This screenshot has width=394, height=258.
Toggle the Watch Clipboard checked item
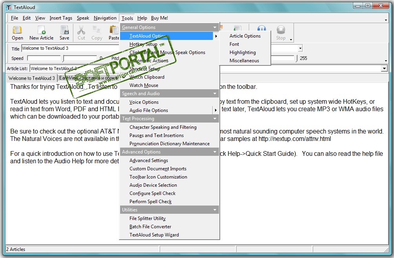[x=170, y=77]
